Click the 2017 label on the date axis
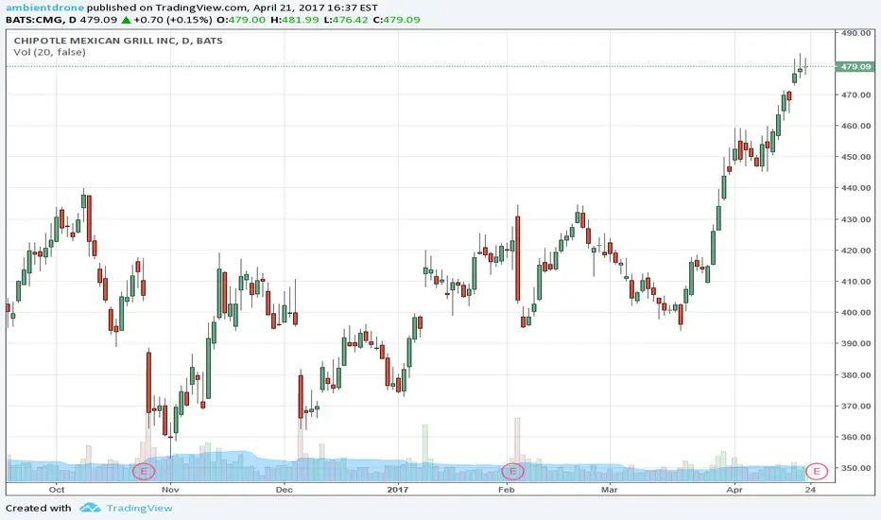 coord(398,490)
